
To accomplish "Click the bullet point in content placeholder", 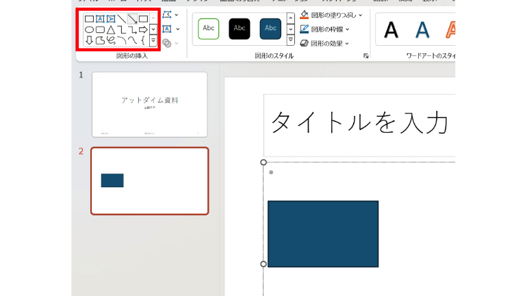I will (271, 172).
